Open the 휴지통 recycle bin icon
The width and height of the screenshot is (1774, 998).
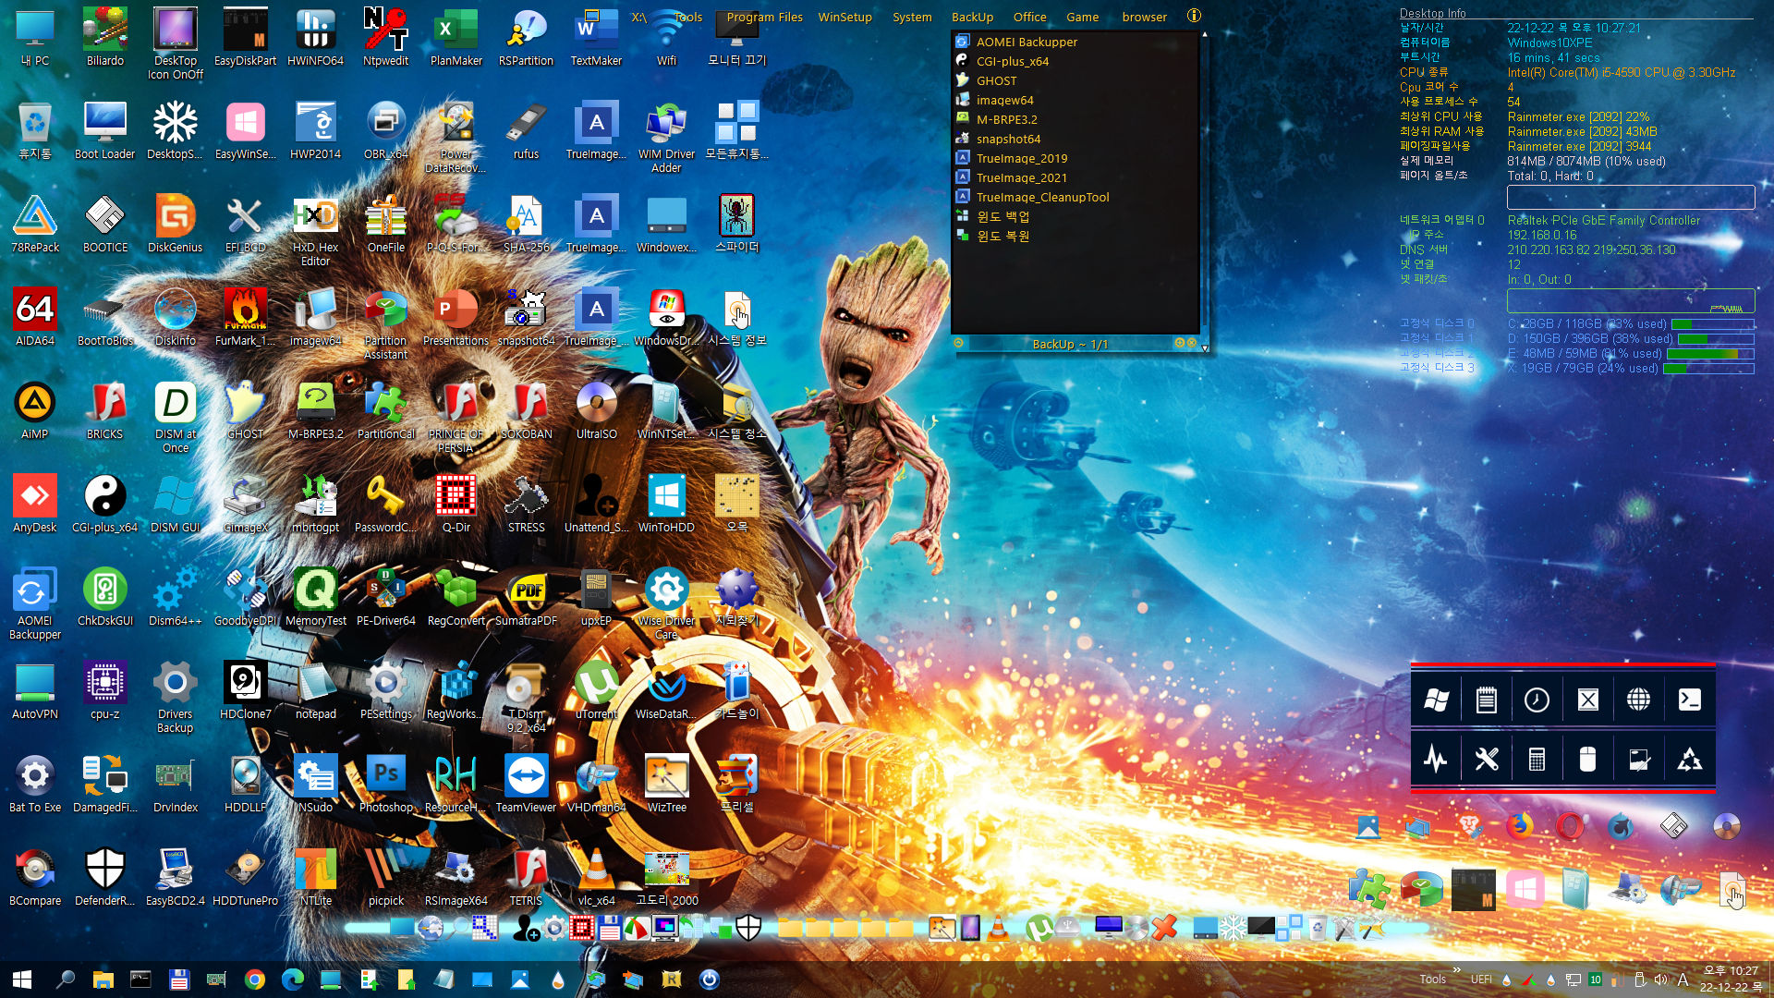coord(35,130)
